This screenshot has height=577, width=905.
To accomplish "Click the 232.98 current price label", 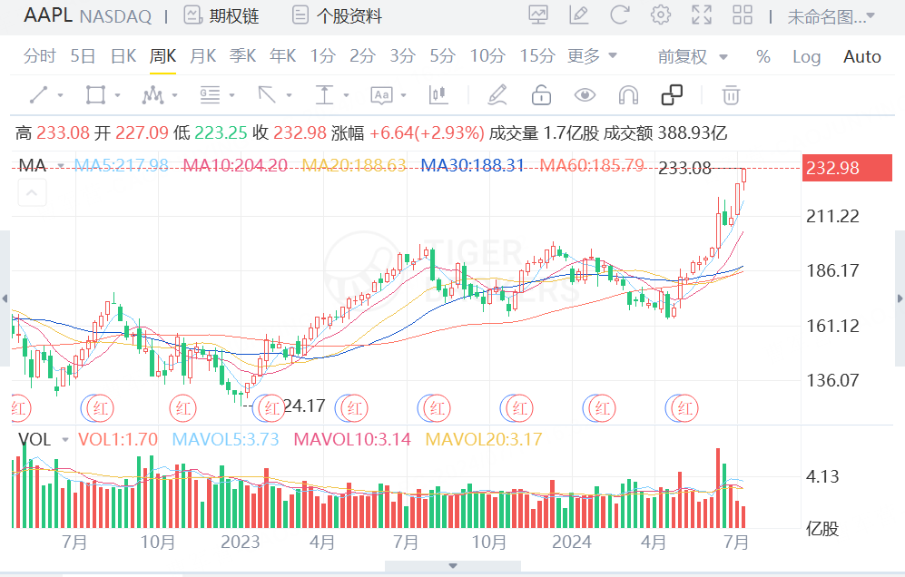I will [x=847, y=168].
